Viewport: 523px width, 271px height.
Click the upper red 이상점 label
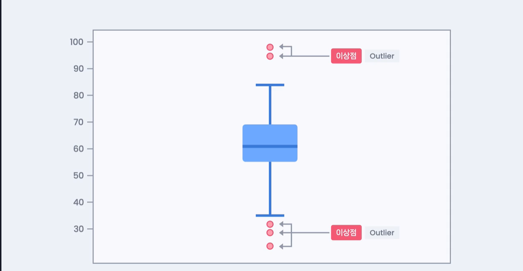point(346,56)
